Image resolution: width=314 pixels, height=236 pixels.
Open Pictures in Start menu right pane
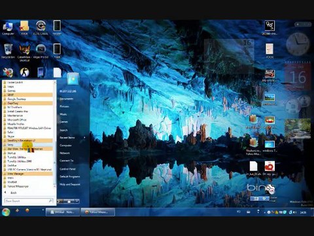[x=64, y=106]
